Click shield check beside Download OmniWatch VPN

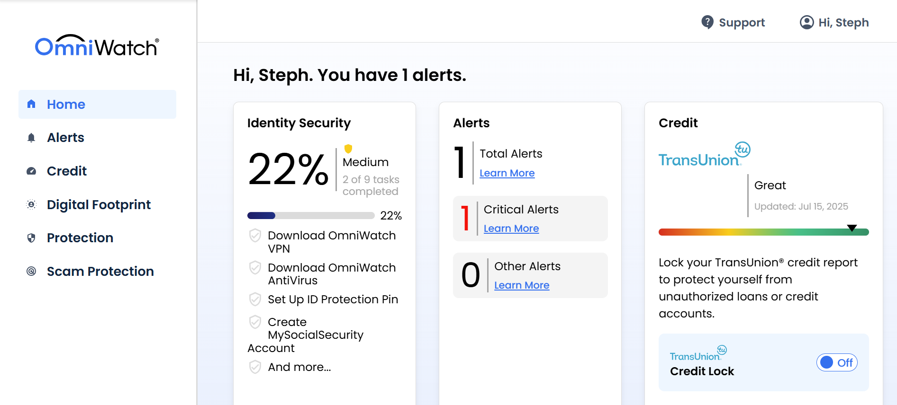click(255, 235)
